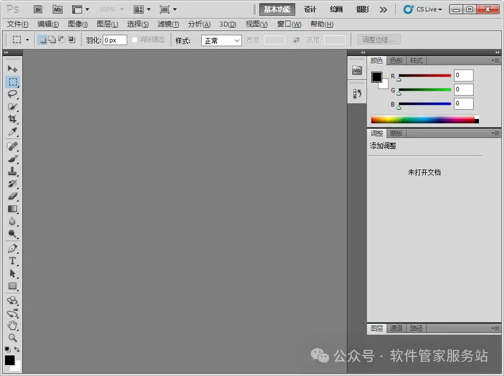
Task: Reset default foreground and background colors
Action: (8, 349)
